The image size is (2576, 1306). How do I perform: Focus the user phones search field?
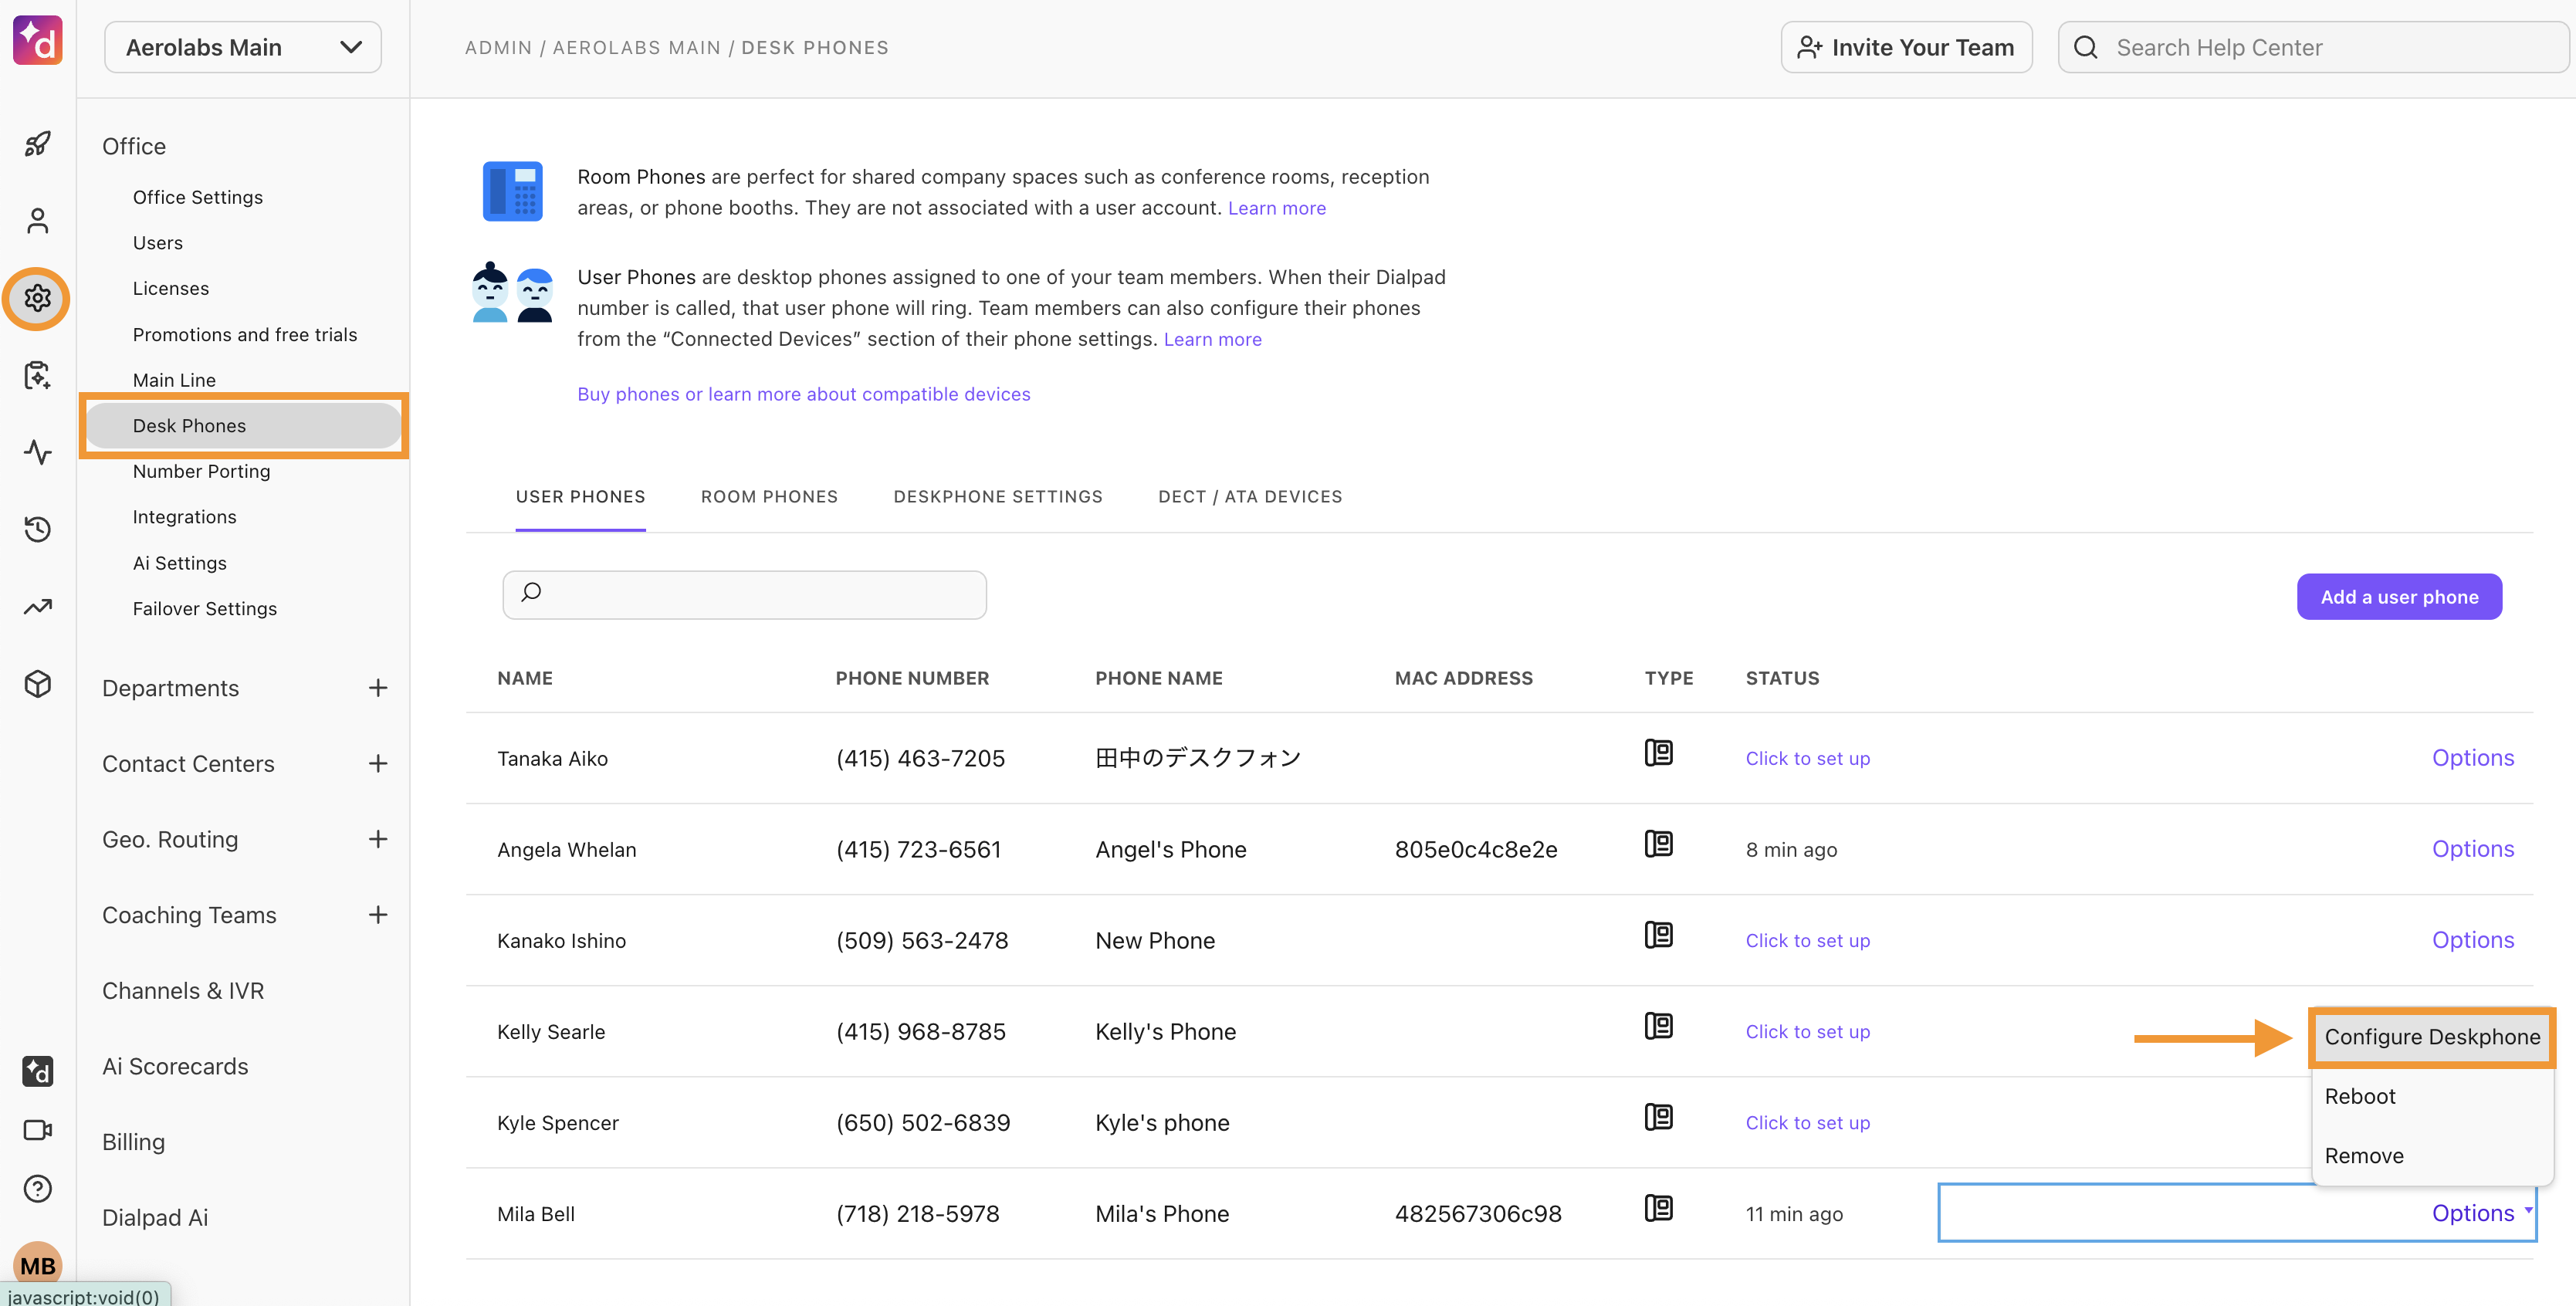click(x=744, y=595)
